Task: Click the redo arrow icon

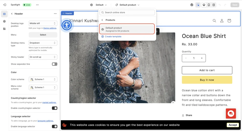Action: (225, 5)
